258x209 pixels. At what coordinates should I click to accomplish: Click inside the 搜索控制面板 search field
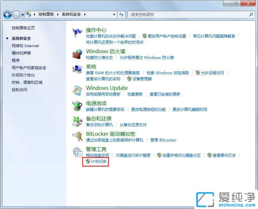(175, 15)
